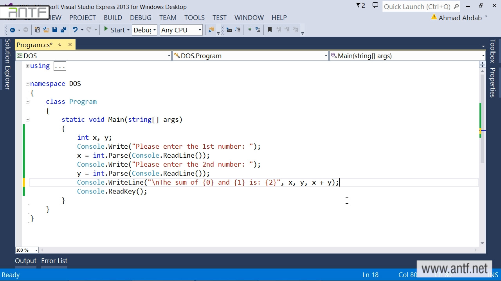Viewport: 501px width, 281px height.
Task: Click the Undo icon in toolbar
Action: (x=75, y=30)
